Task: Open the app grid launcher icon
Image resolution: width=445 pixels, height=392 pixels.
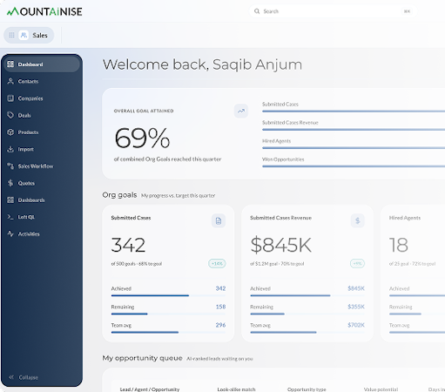Action: pos(11,35)
